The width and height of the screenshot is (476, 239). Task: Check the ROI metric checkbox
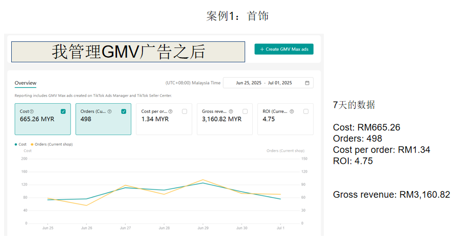[306, 111]
